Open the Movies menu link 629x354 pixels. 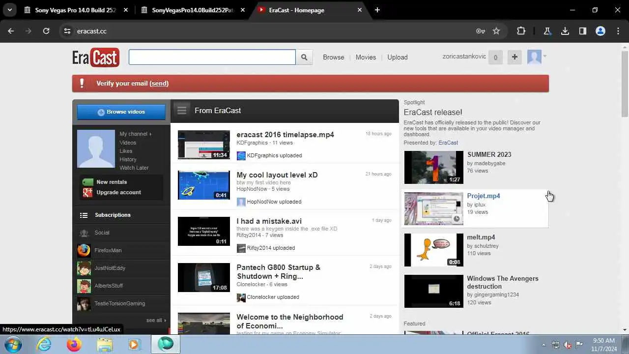pyautogui.click(x=366, y=57)
